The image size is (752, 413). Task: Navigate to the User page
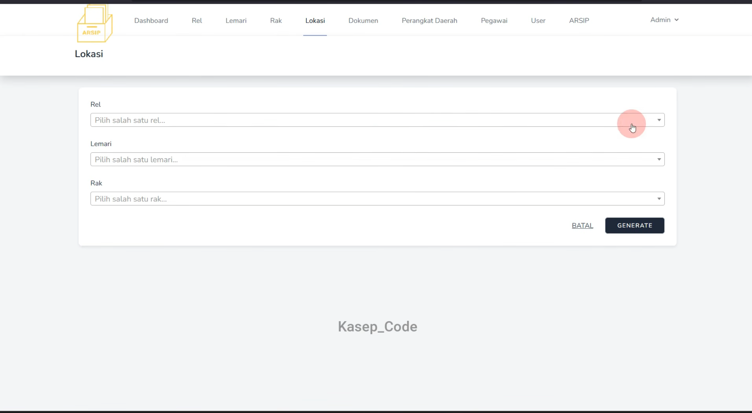coord(538,21)
